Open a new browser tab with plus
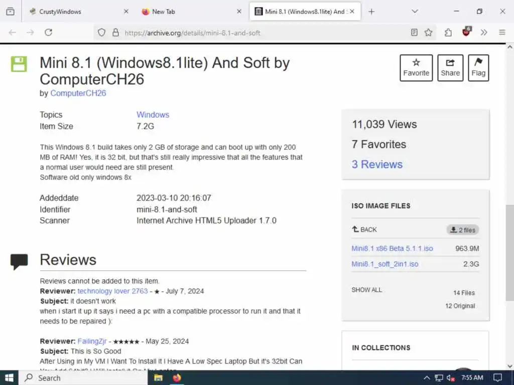Image resolution: width=514 pixels, height=385 pixels. click(x=371, y=12)
